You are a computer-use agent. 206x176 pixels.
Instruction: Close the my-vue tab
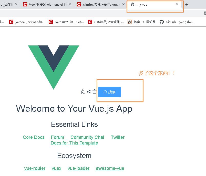pyautogui.click(x=177, y=4)
